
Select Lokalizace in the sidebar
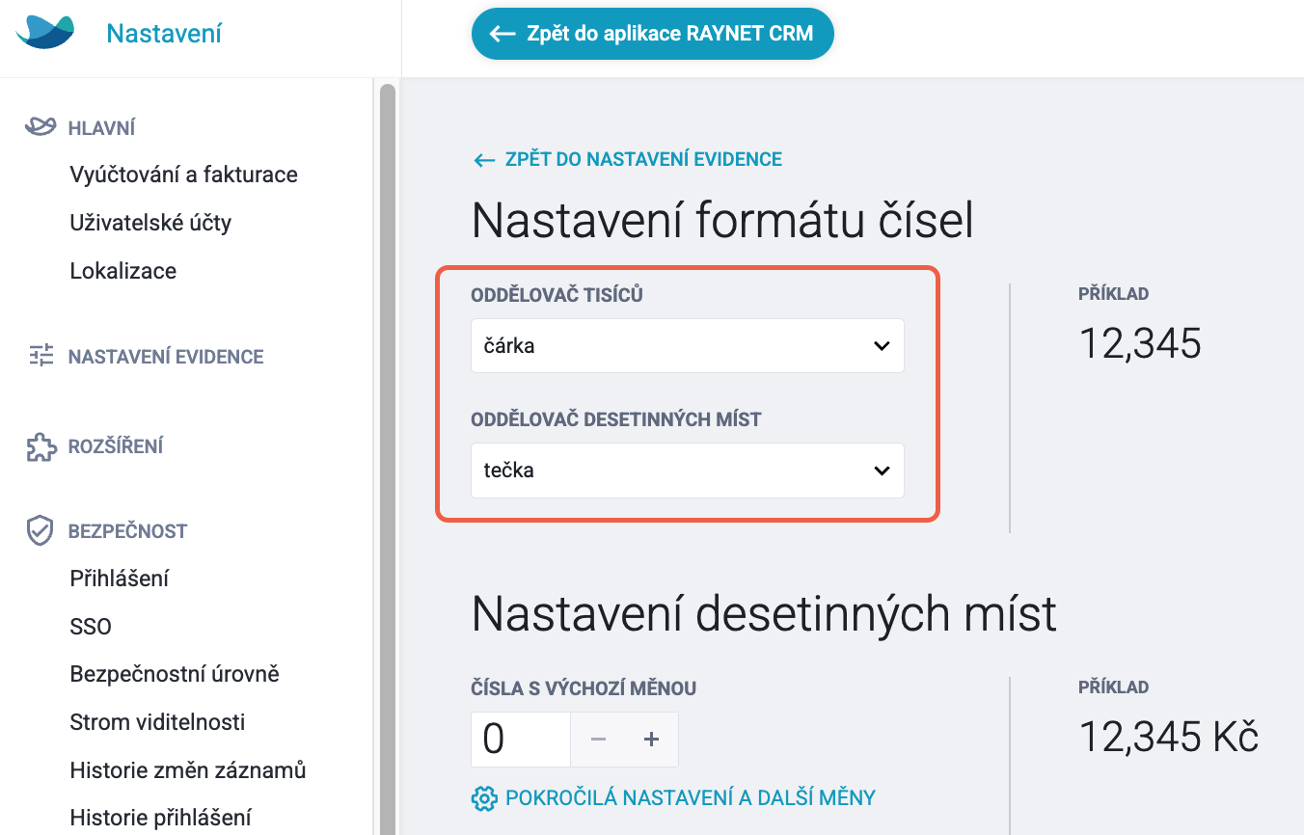click(x=123, y=271)
